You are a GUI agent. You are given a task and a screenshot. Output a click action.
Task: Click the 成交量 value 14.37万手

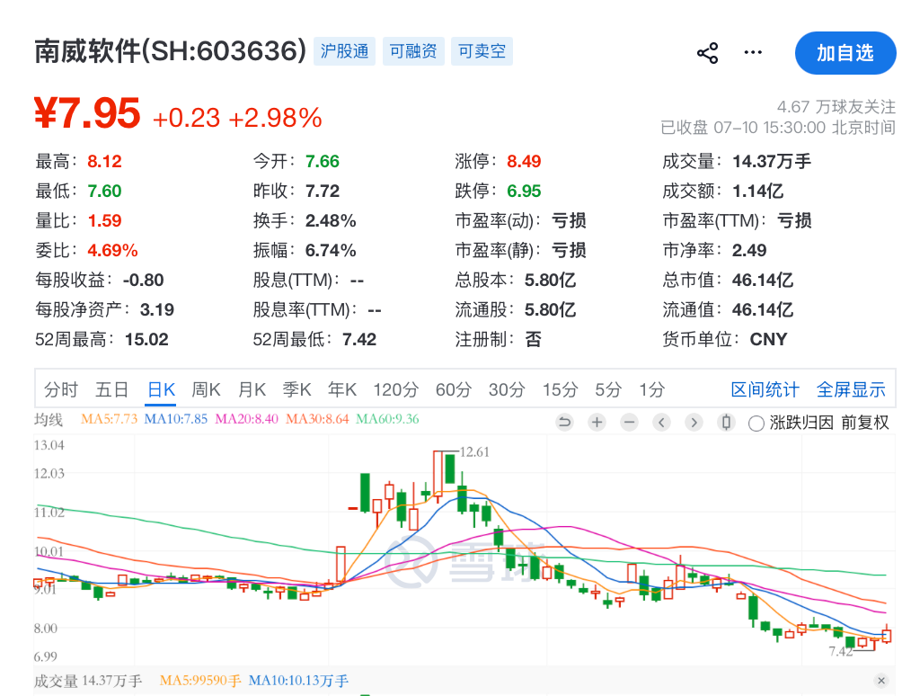tap(772, 161)
